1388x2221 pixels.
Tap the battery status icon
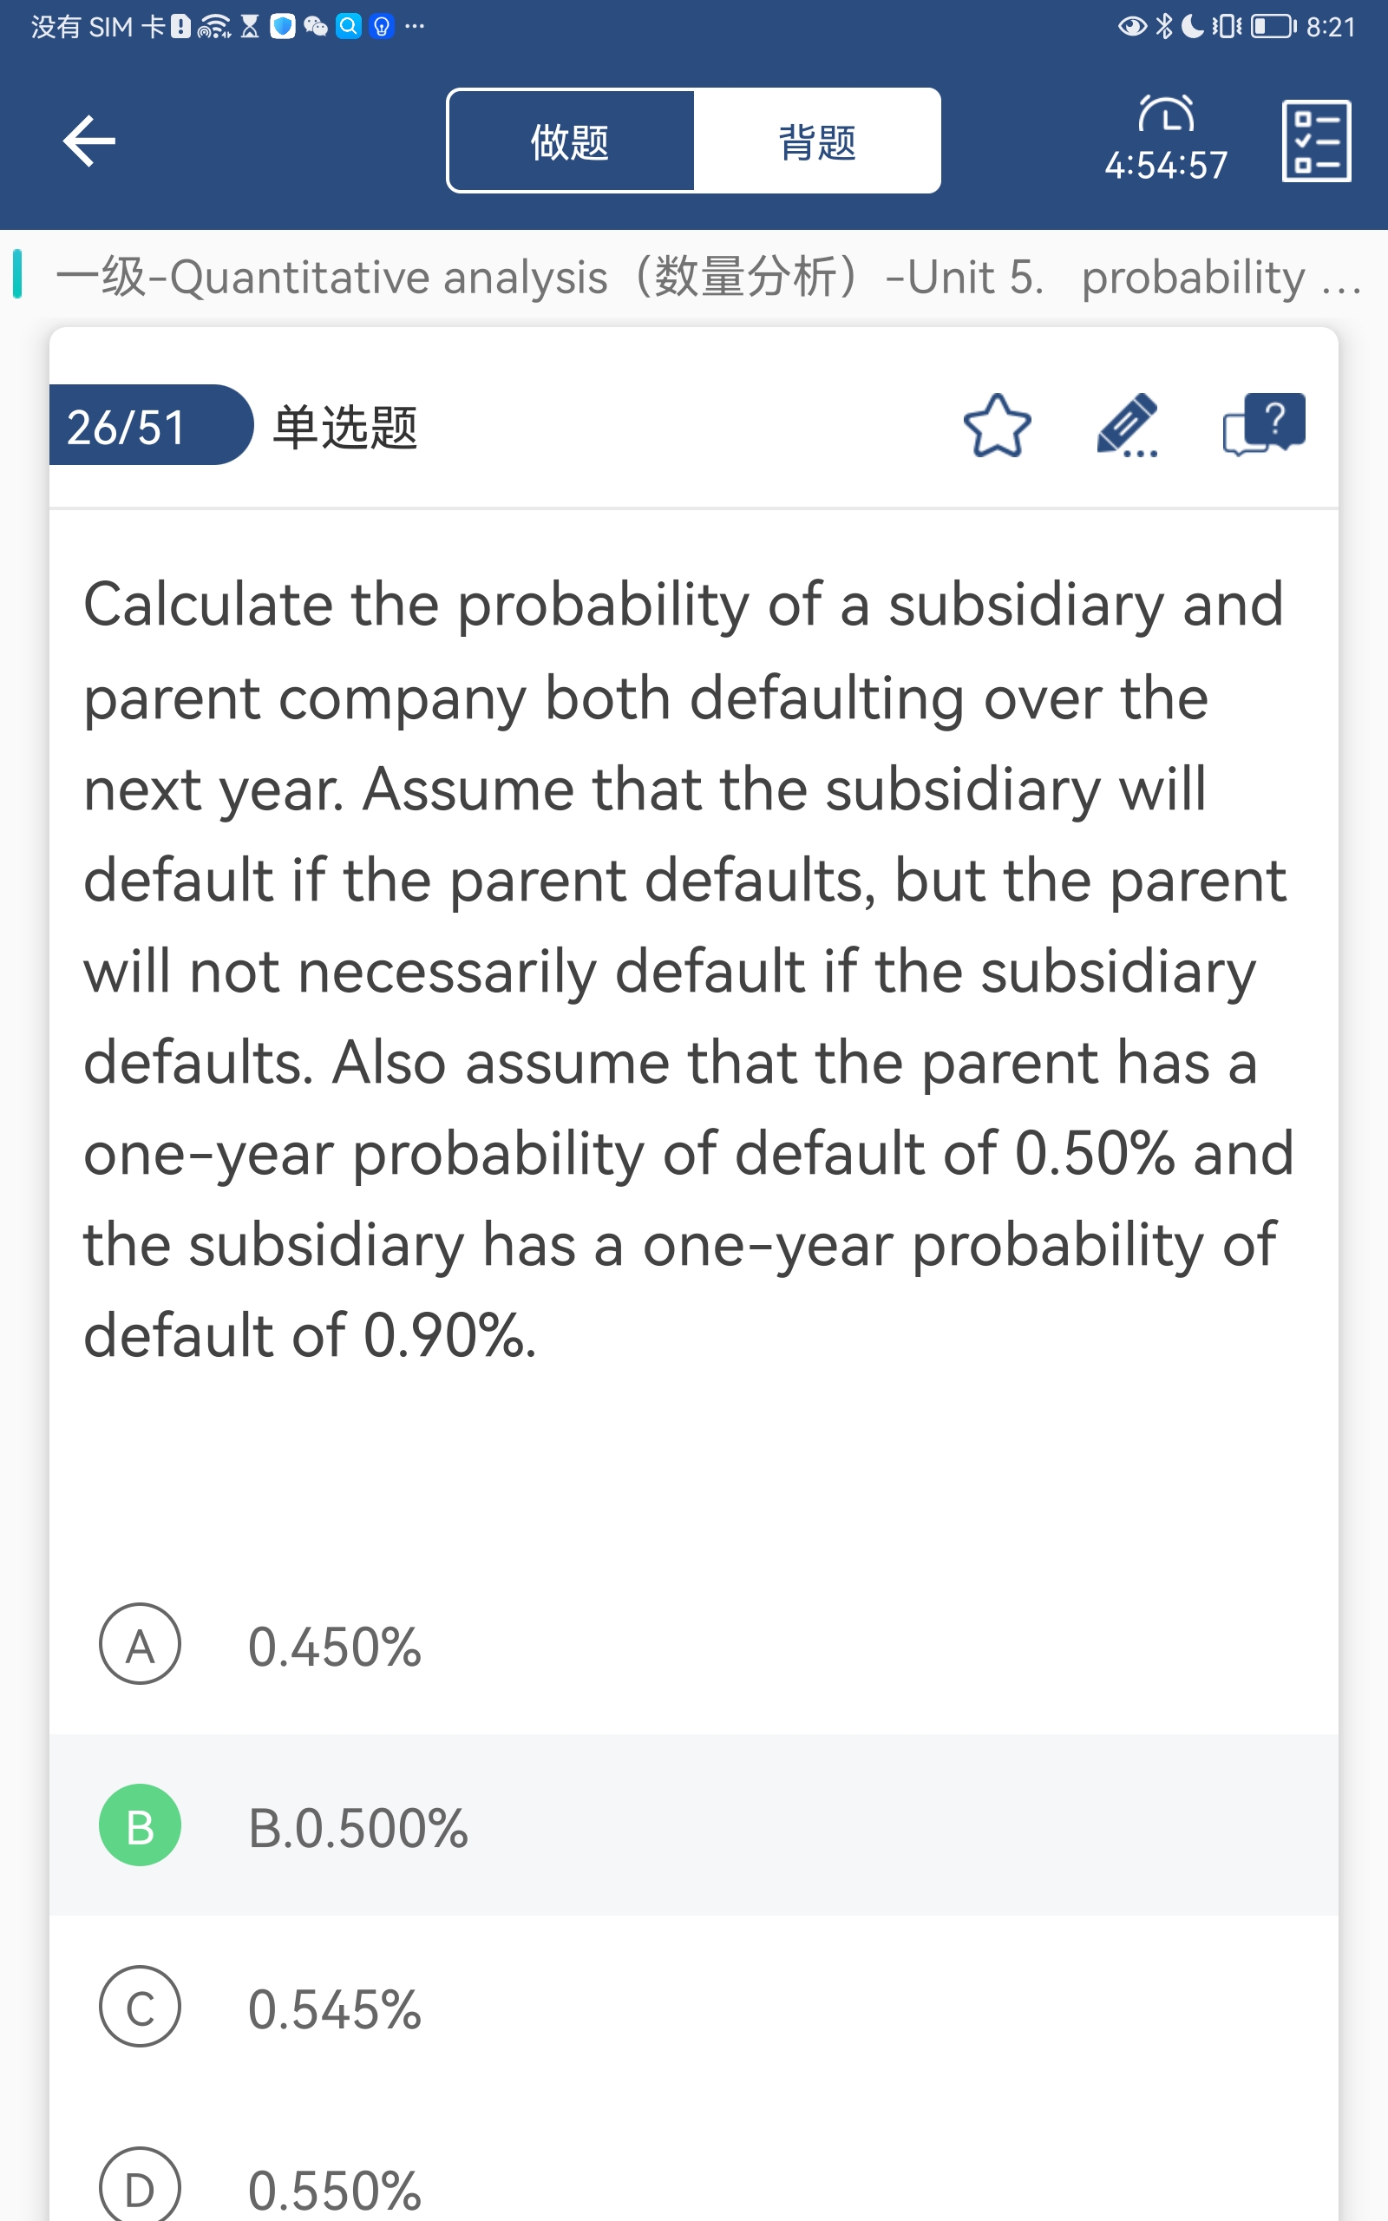click(x=1273, y=26)
